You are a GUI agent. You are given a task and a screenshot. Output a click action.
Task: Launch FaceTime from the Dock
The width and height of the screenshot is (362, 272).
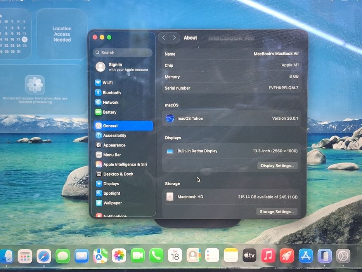click(138, 255)
